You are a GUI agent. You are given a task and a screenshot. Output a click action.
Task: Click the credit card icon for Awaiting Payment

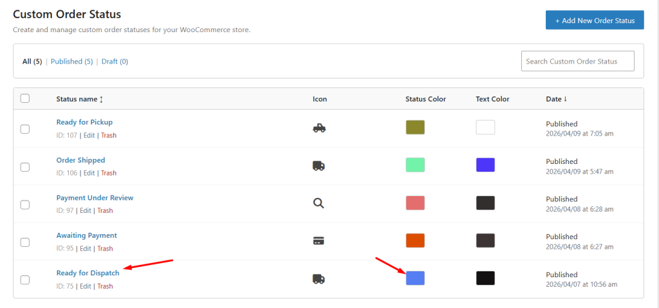click(x=319, y=241)
